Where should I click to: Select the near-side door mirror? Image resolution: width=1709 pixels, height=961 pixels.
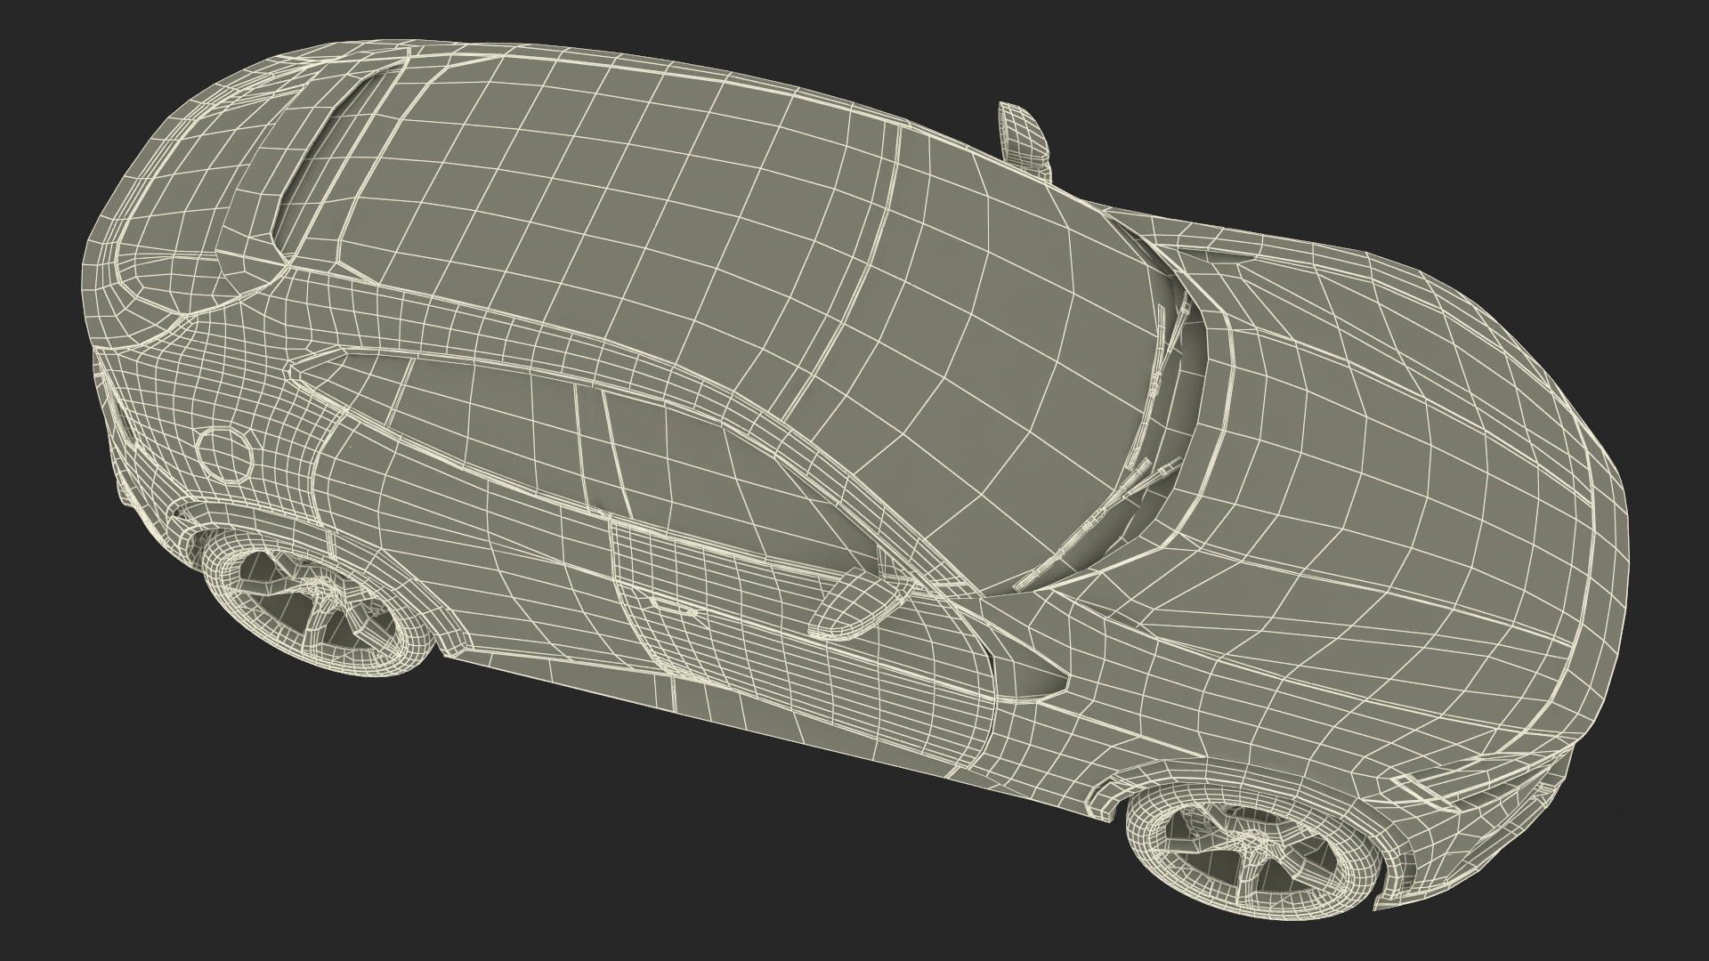[x=854, y=605]
